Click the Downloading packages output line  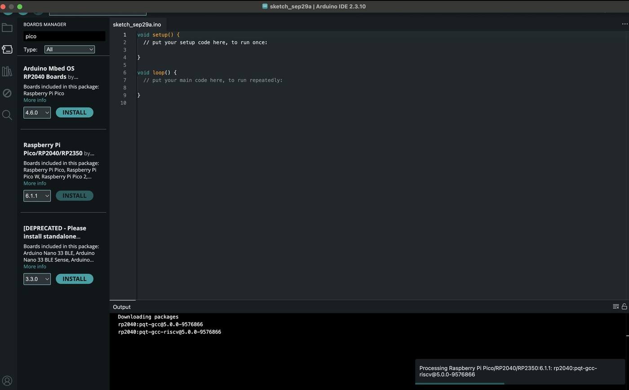pyautogui.click(x=148, y=317)
